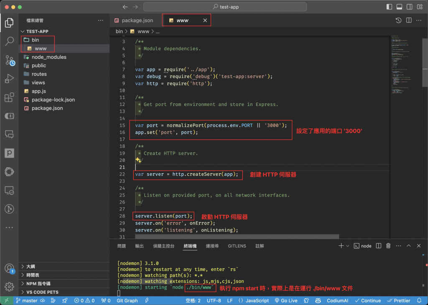Open terminal panel more actions ellipsis
Image resolution: width=428 pixels, height=305 pixels.
click(x=398, y=246)
